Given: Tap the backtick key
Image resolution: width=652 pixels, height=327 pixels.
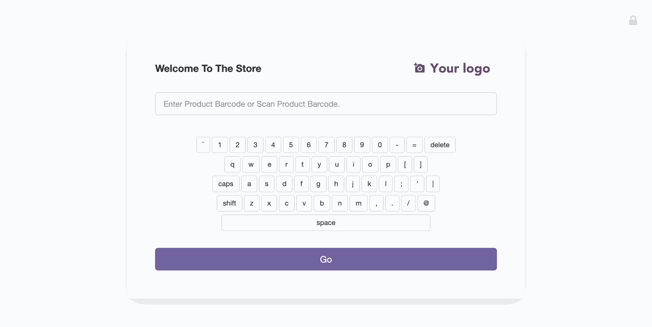Looking at the screenshot, I should [203, 145].
